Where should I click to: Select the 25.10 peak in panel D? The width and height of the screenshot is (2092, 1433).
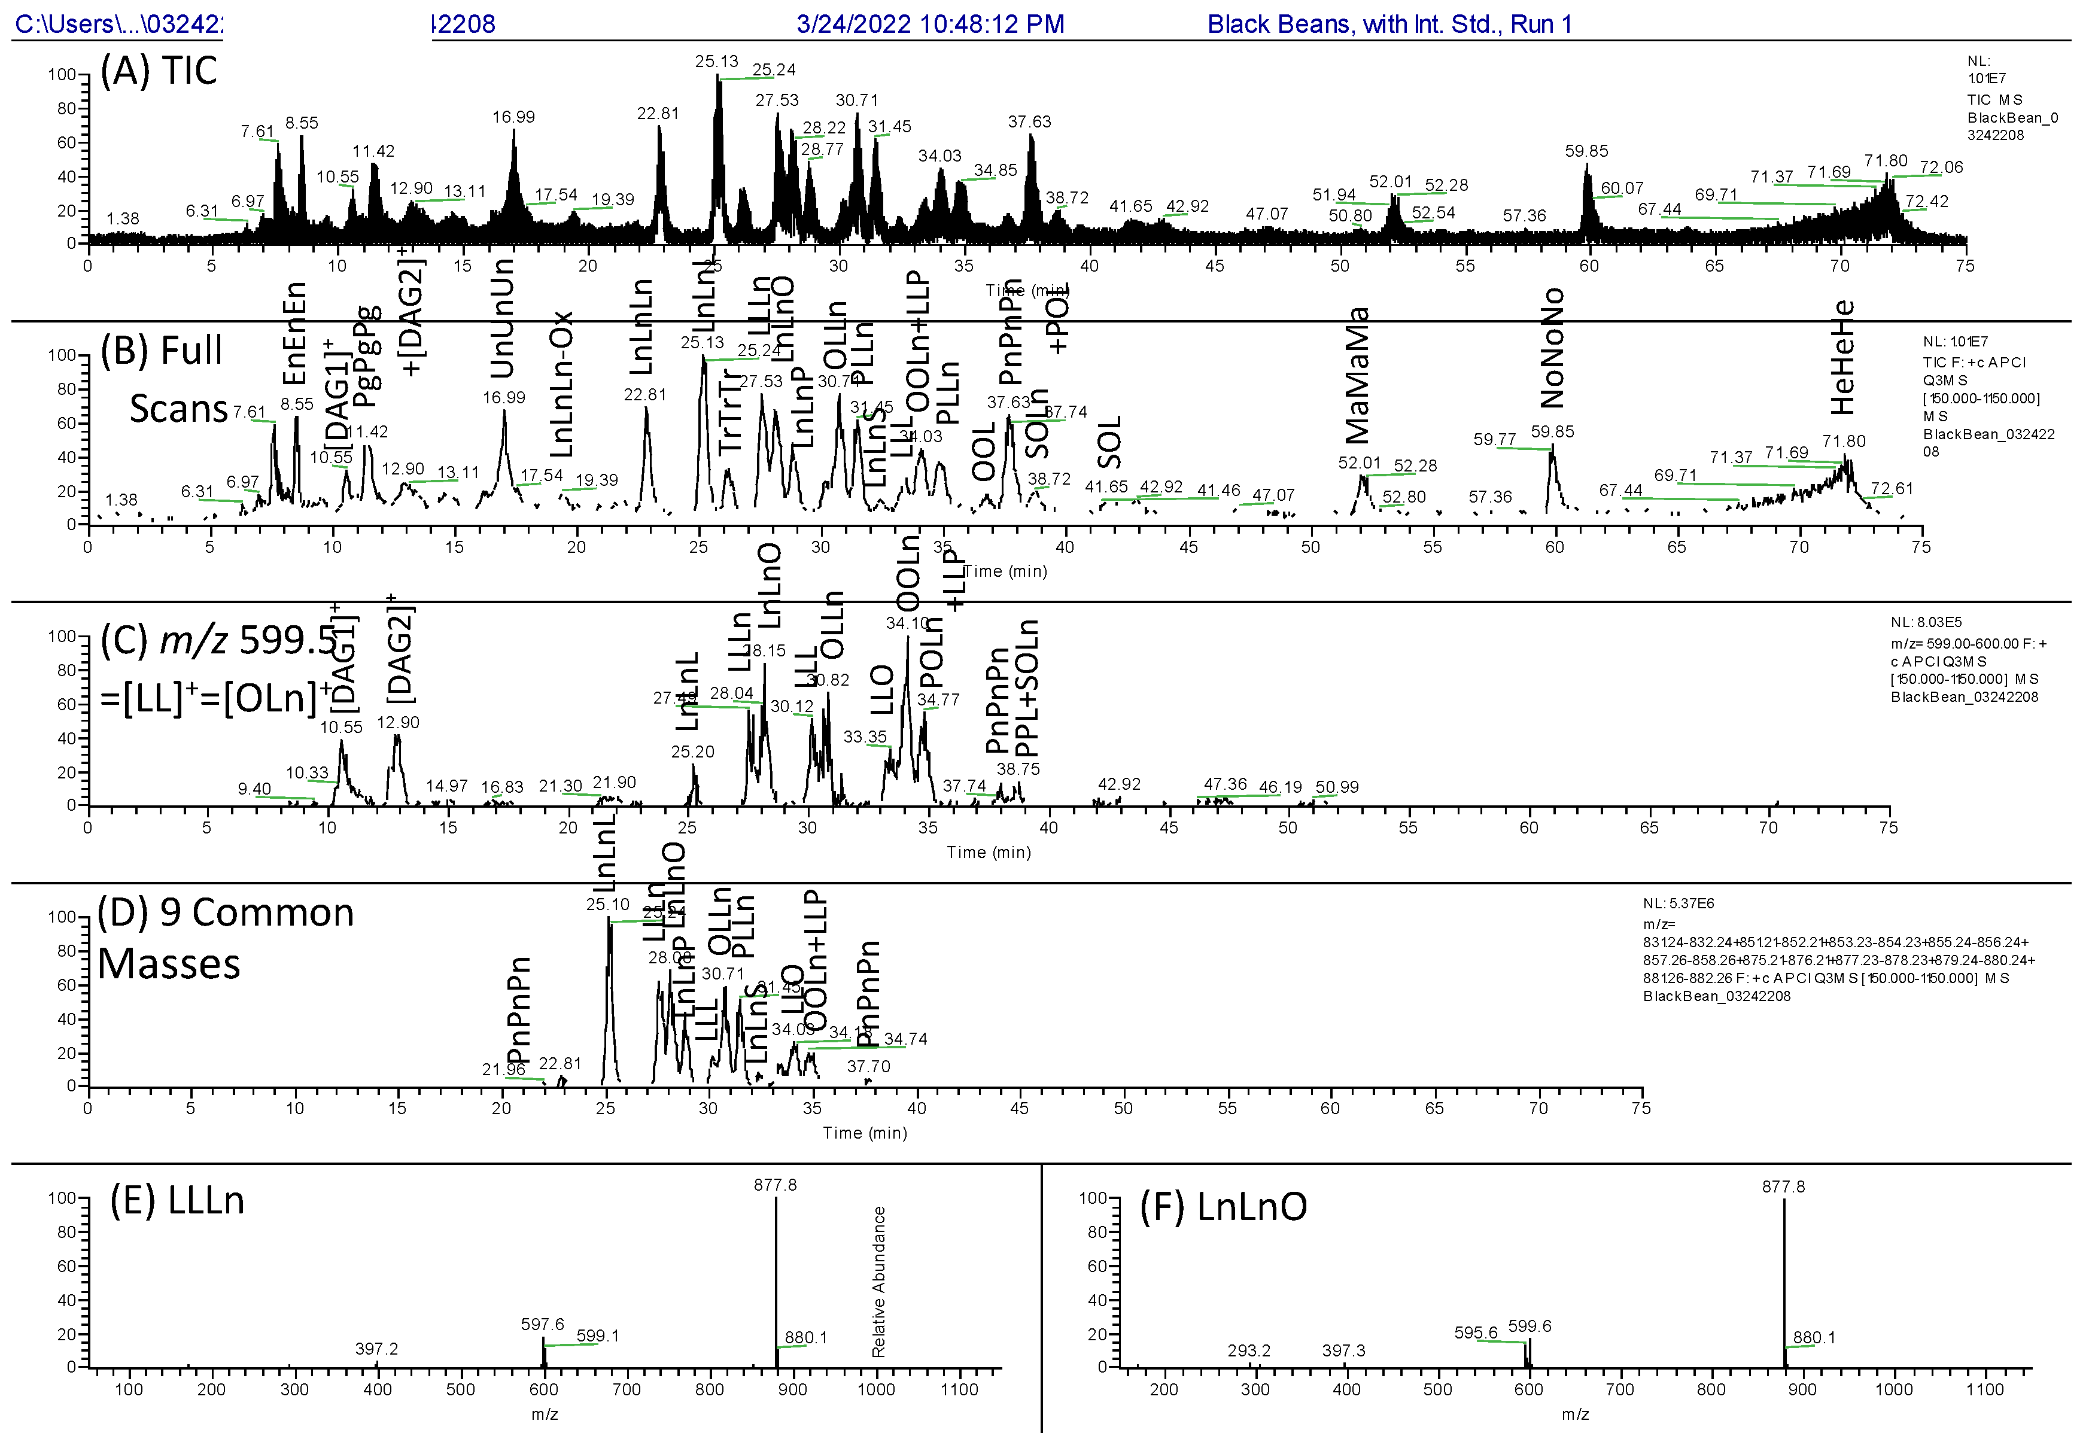(607, 905)
